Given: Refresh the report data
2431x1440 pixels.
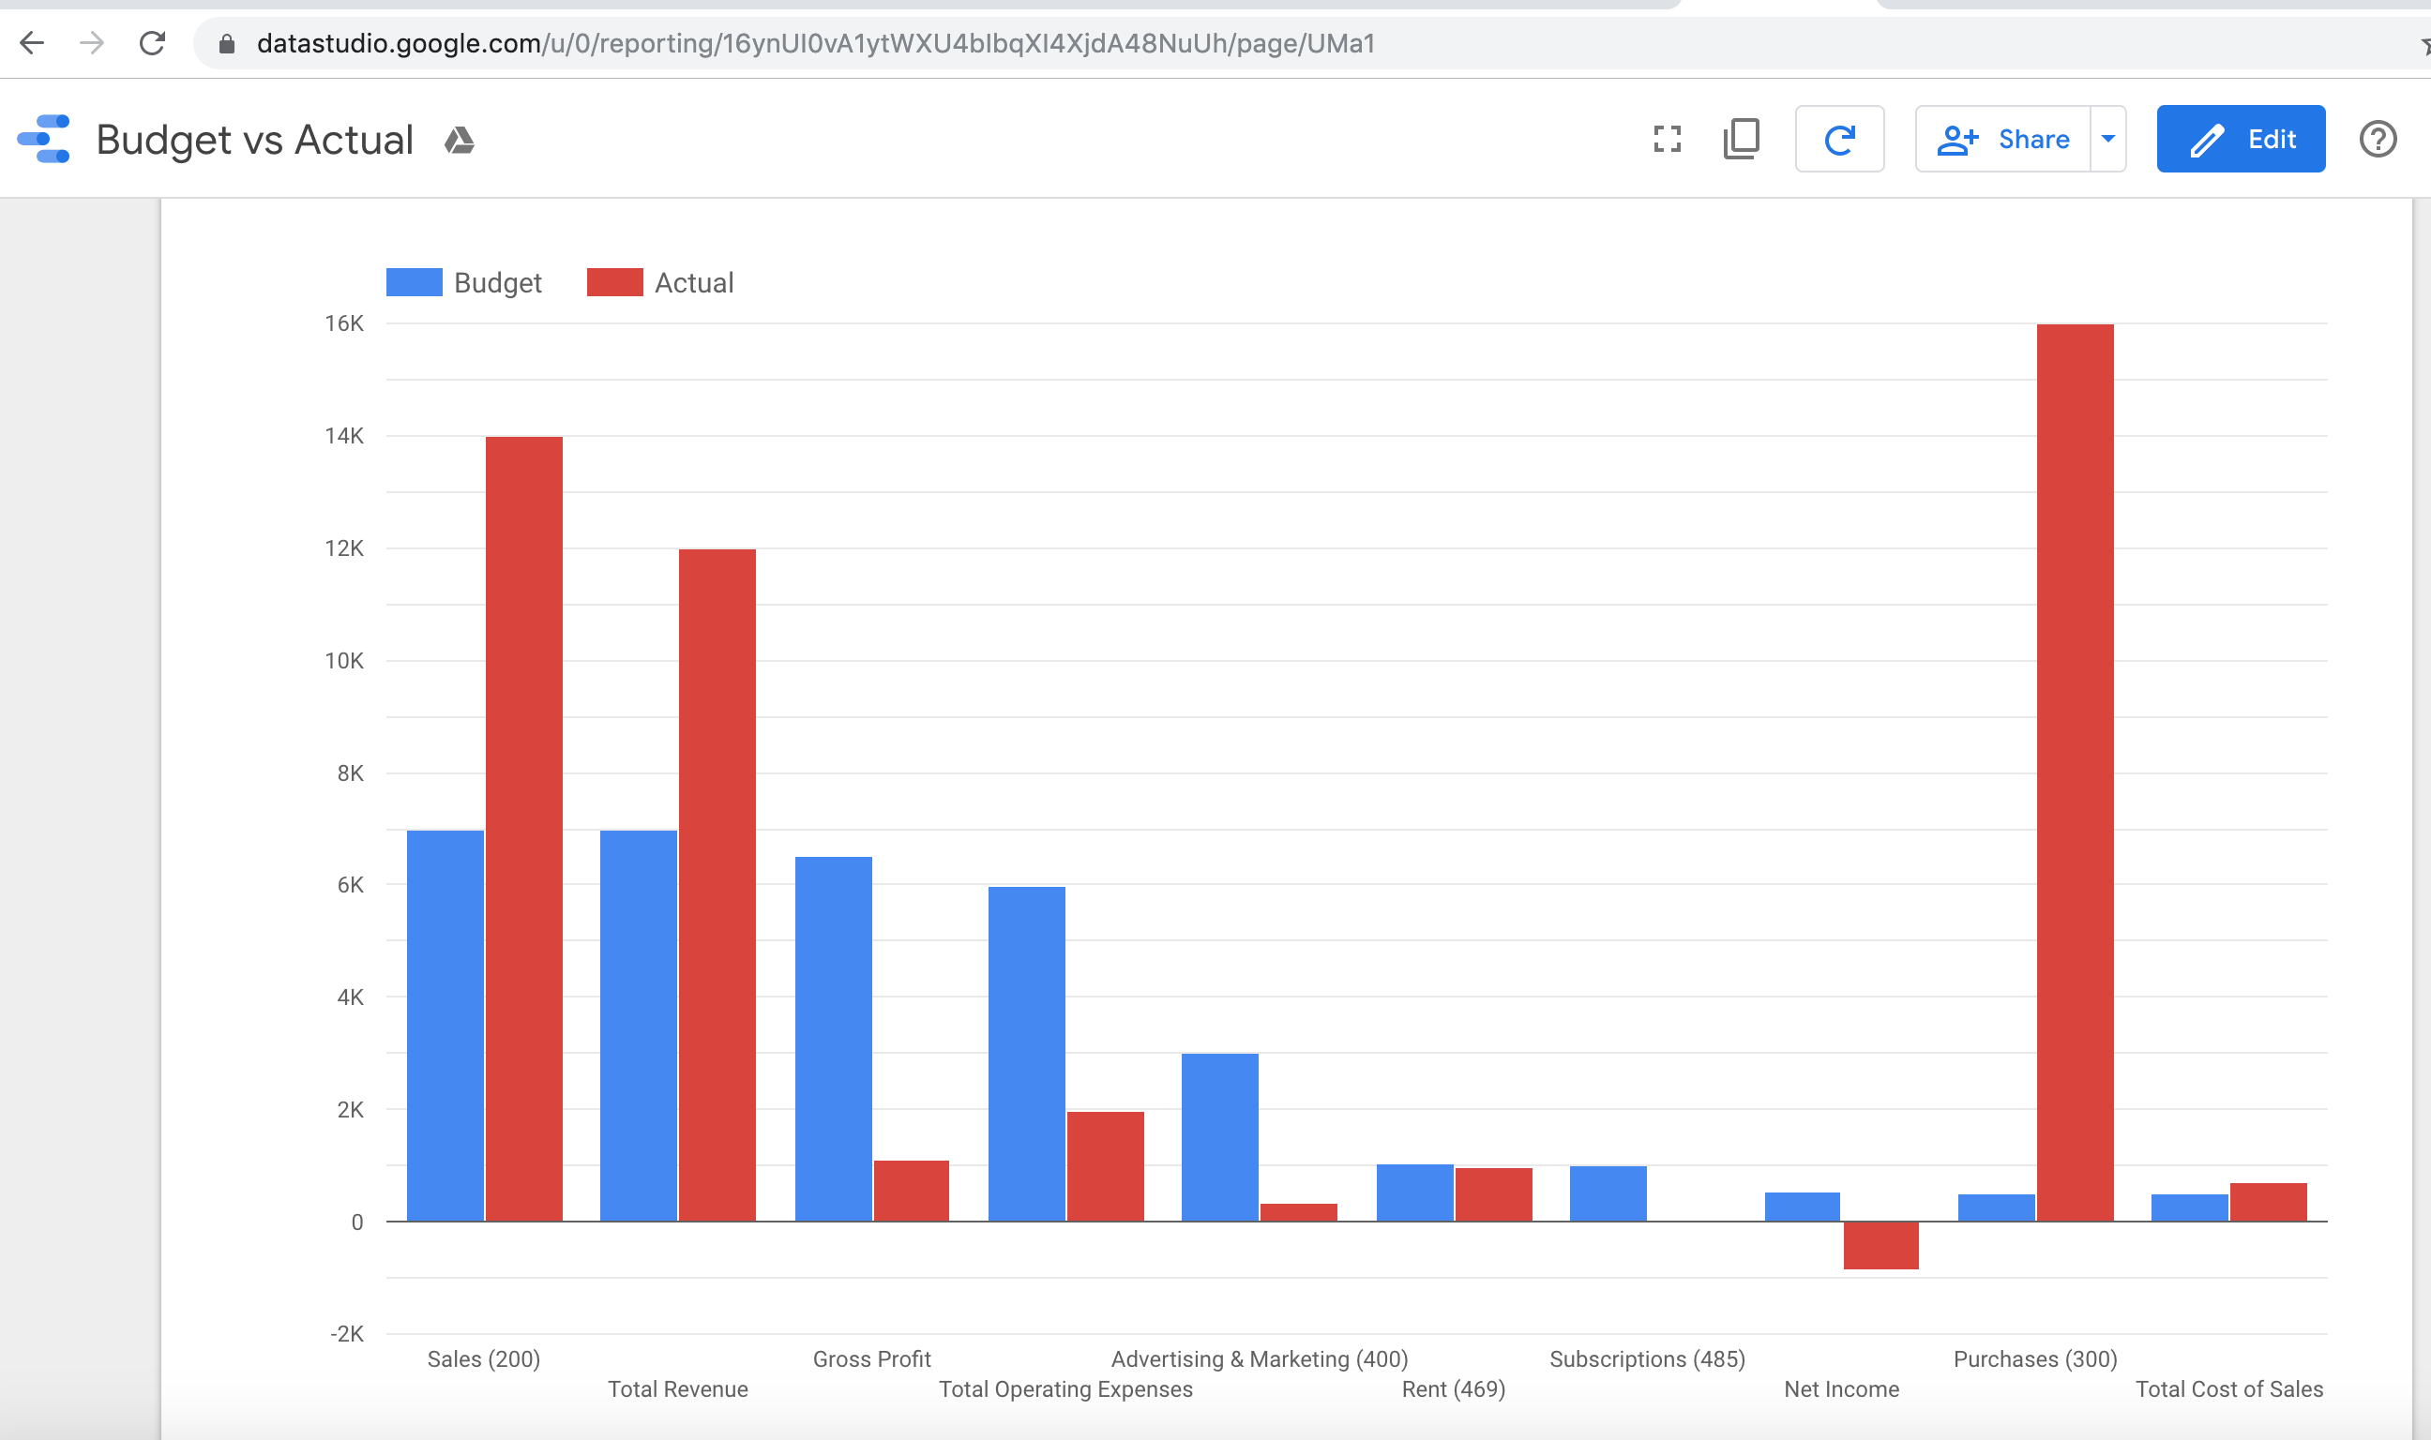Looking at the screenshot, I should [1839, 140].
